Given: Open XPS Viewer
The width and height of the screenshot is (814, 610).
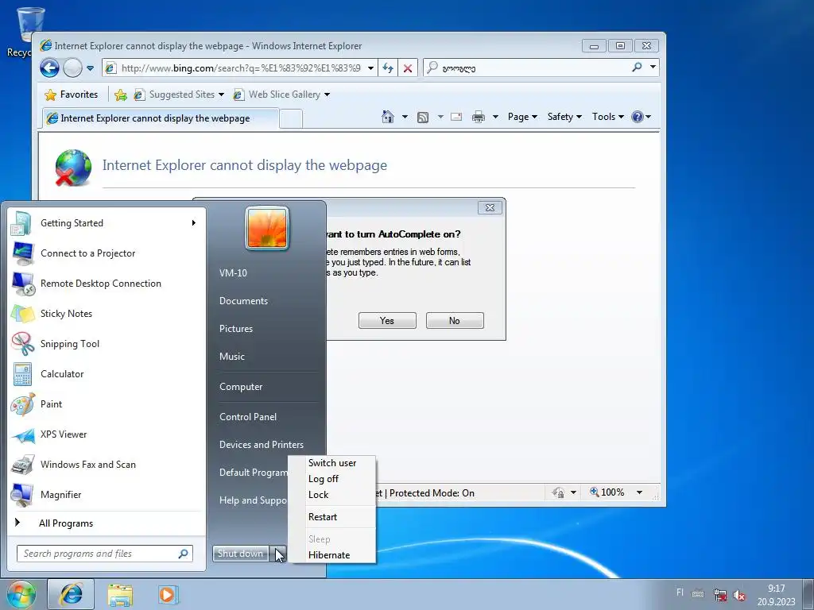Looking at the screenshot, I should pos(106,434).
